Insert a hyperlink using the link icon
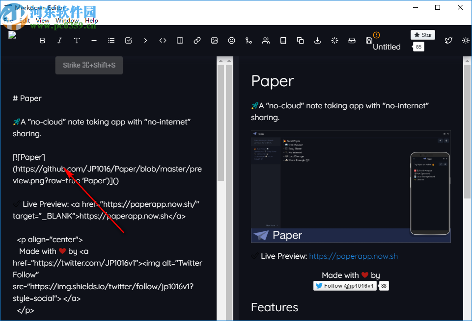The height and width of the screenshot is (321, 472). 197,40
